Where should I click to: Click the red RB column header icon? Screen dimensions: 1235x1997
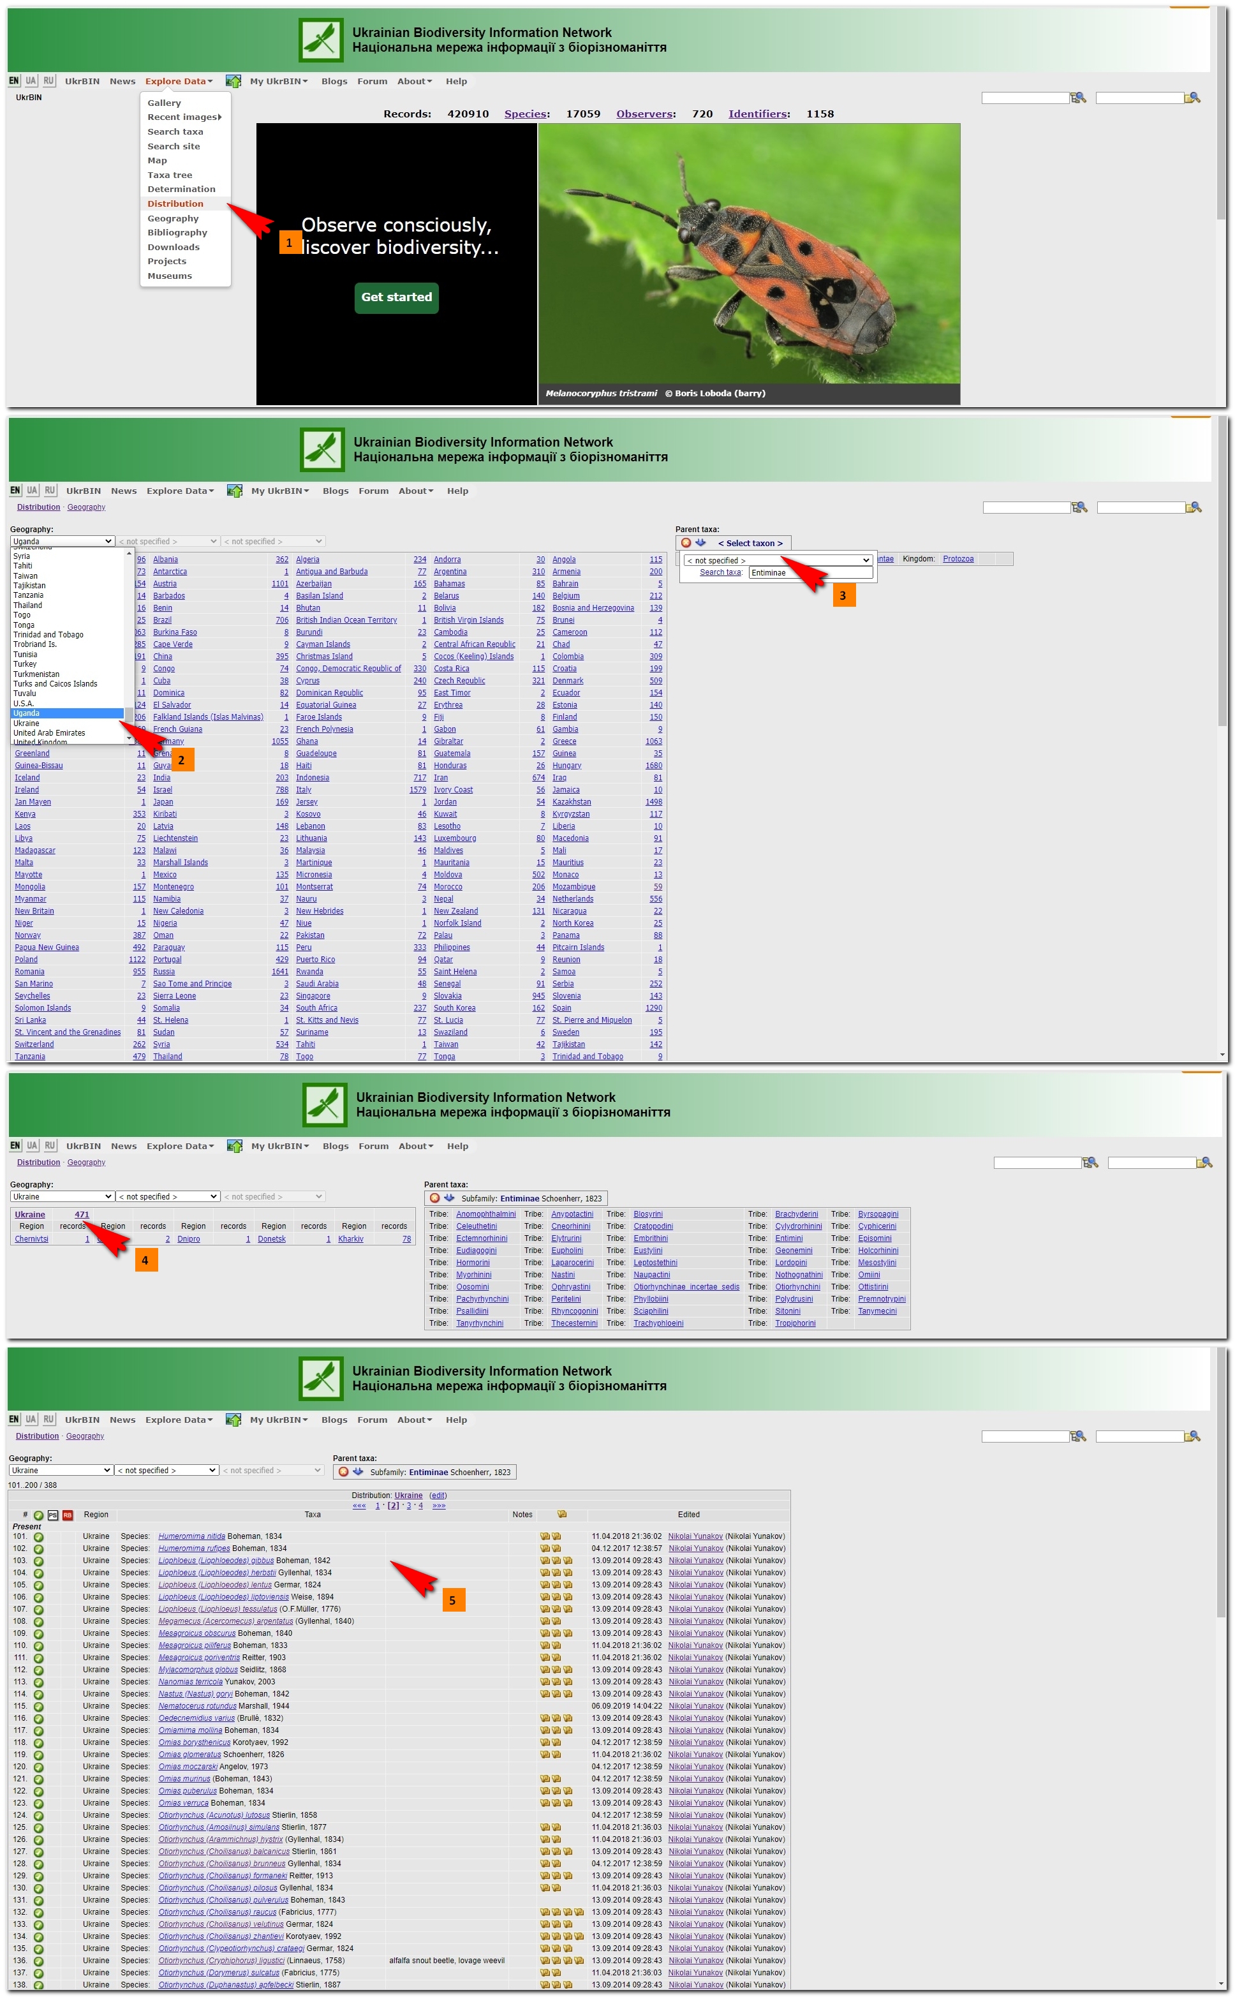[x=68, y=1515]
